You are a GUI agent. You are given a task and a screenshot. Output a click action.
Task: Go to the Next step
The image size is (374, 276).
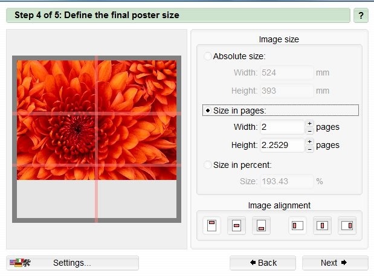click(x=335, y=263)
